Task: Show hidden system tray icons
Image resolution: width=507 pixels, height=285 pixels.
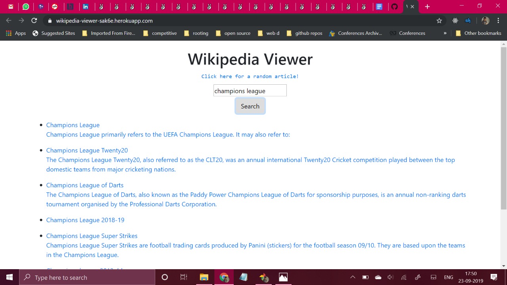Action: pyautogui.click(x=353, y=277)
